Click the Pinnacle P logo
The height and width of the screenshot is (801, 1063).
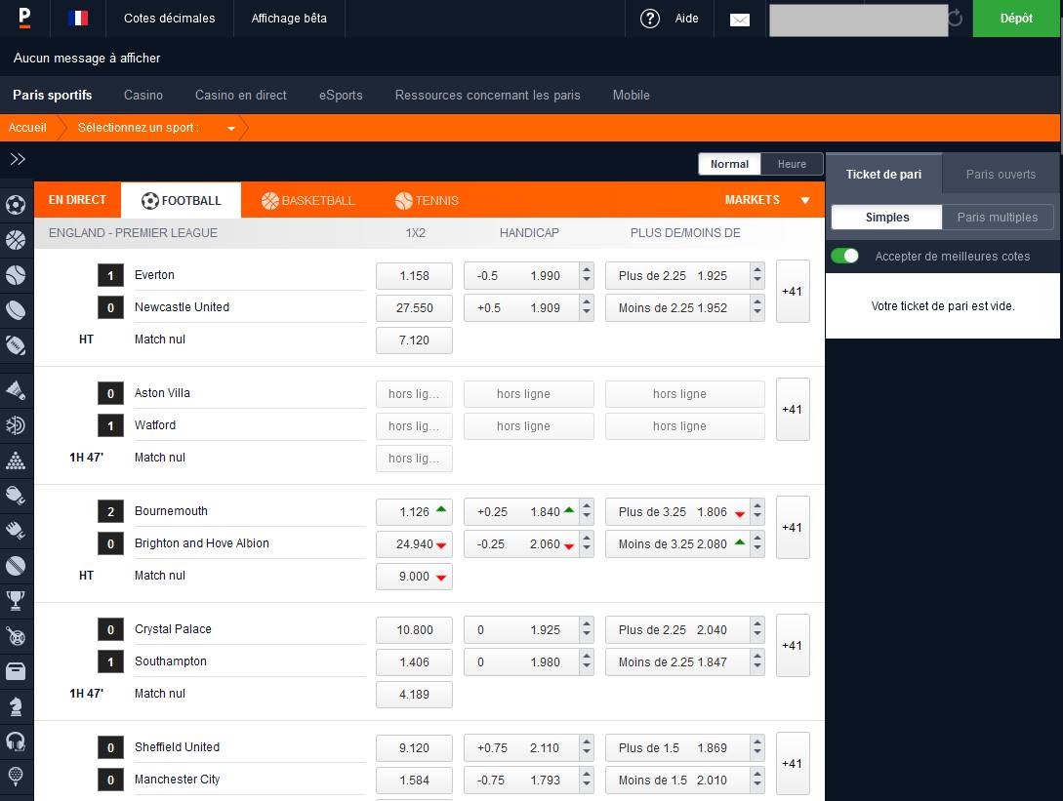(x=24, y=18)
